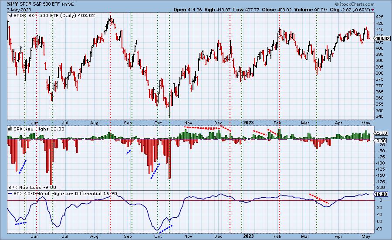Click the High 413.87 value
Viewport: 392px width, 240px height.
(x=217, y=10)
